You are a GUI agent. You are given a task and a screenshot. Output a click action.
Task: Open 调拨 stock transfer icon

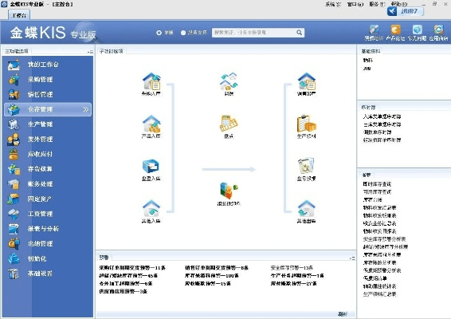[229, 84]
